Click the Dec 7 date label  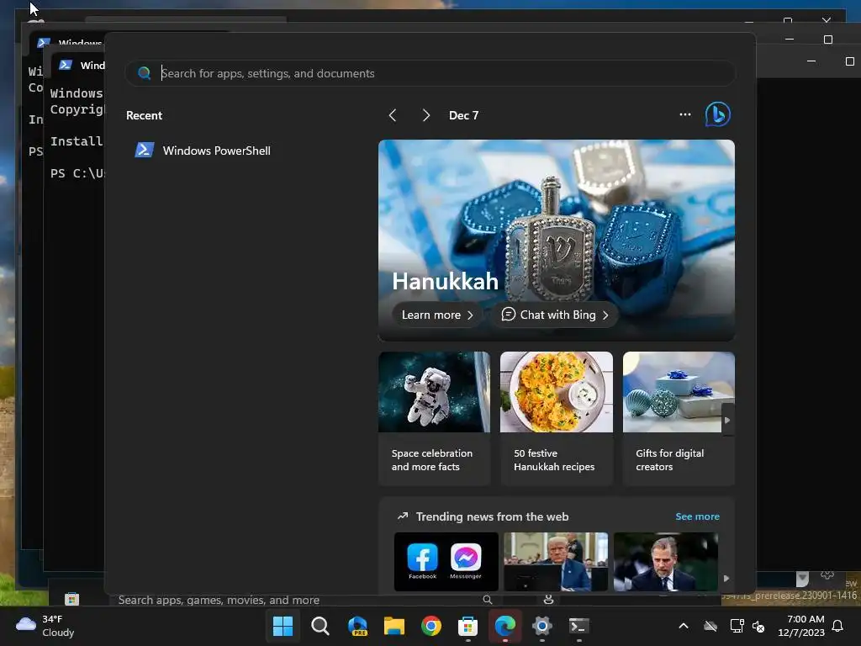[463, 115]
